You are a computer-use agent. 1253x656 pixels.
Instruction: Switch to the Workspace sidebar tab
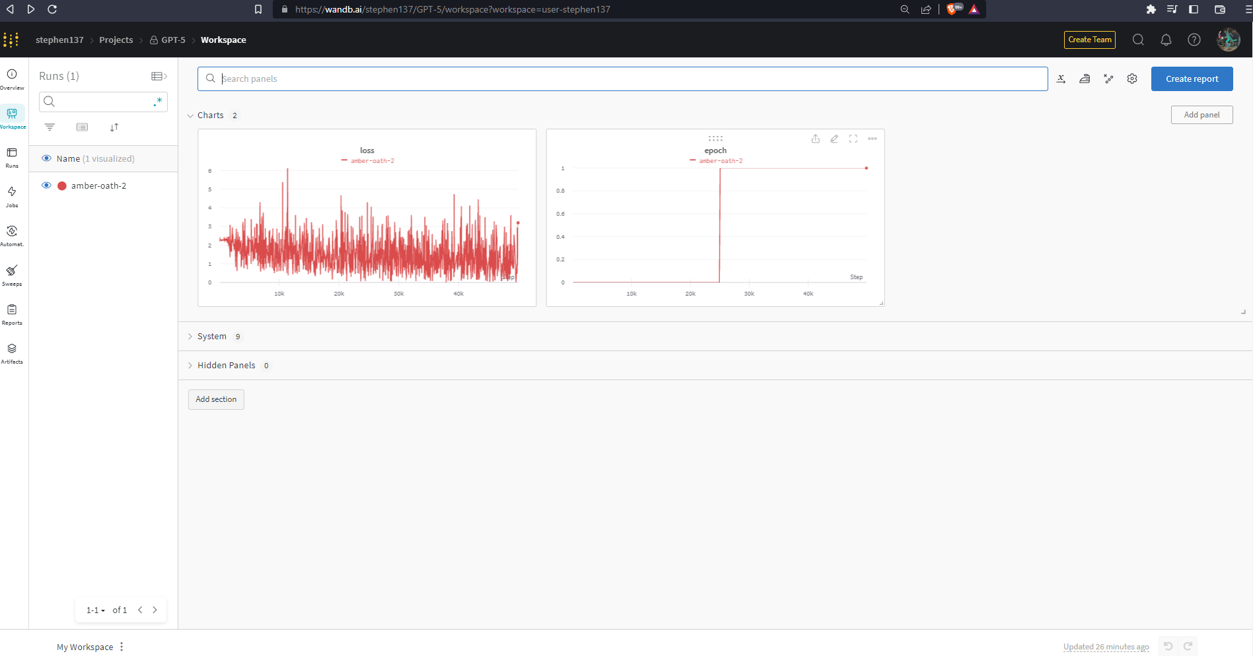point(12,118)
